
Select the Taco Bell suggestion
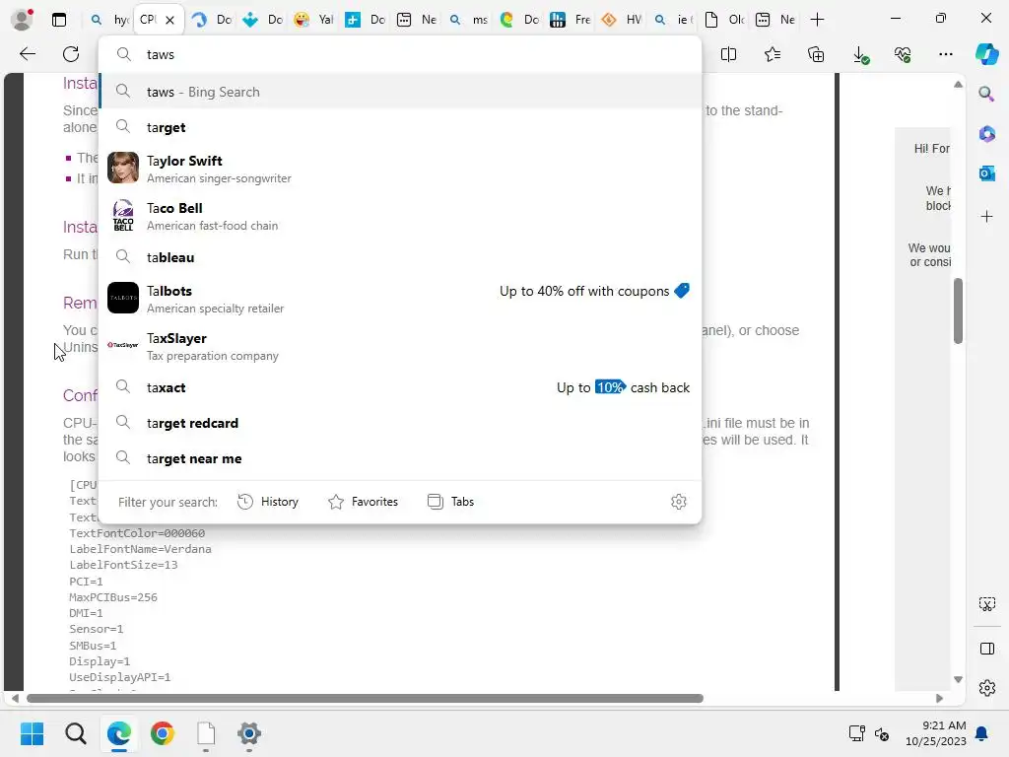point(400,216)
